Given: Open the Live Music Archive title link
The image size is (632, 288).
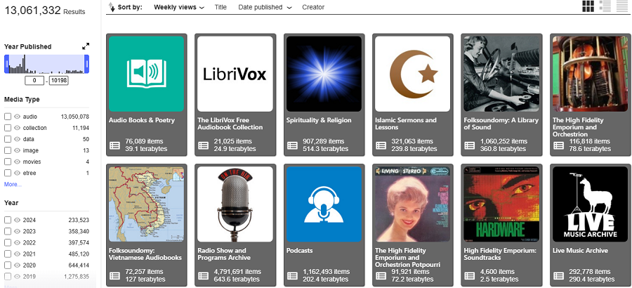Looking at the screenshot, I should [x=580, y=251].
